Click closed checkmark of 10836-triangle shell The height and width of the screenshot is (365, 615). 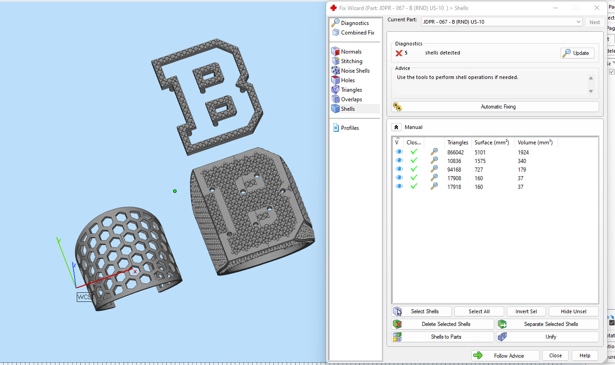click(414, 161)
